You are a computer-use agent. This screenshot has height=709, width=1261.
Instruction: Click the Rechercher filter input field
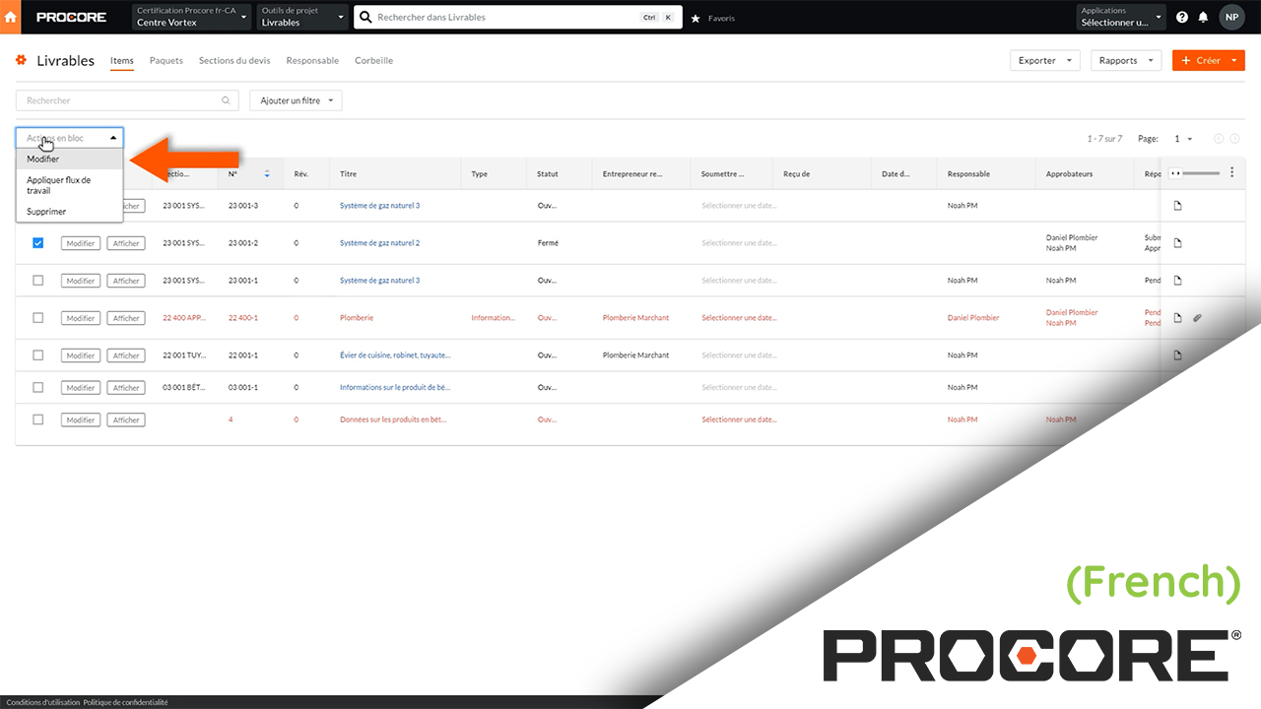click(127, 100)
